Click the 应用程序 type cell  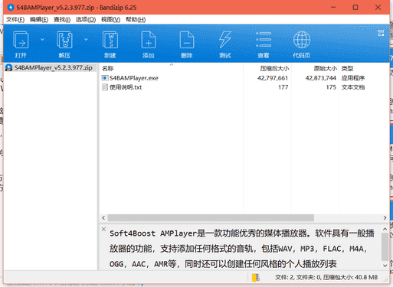[353, 78]
